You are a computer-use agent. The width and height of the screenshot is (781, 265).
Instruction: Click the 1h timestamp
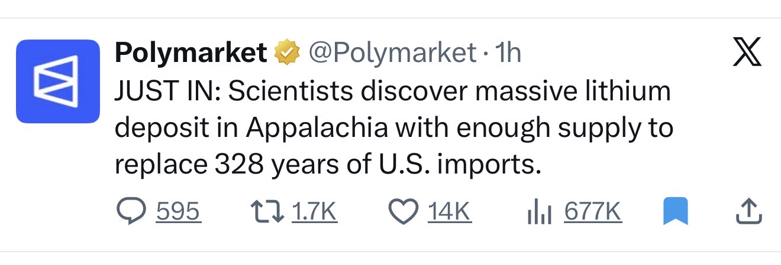(508, 54)
